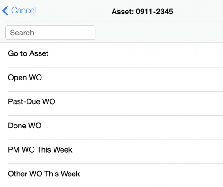Tap the blue back chevron icon
The height and width of the screenshot is (187, 223).
(x=6, y=11)
